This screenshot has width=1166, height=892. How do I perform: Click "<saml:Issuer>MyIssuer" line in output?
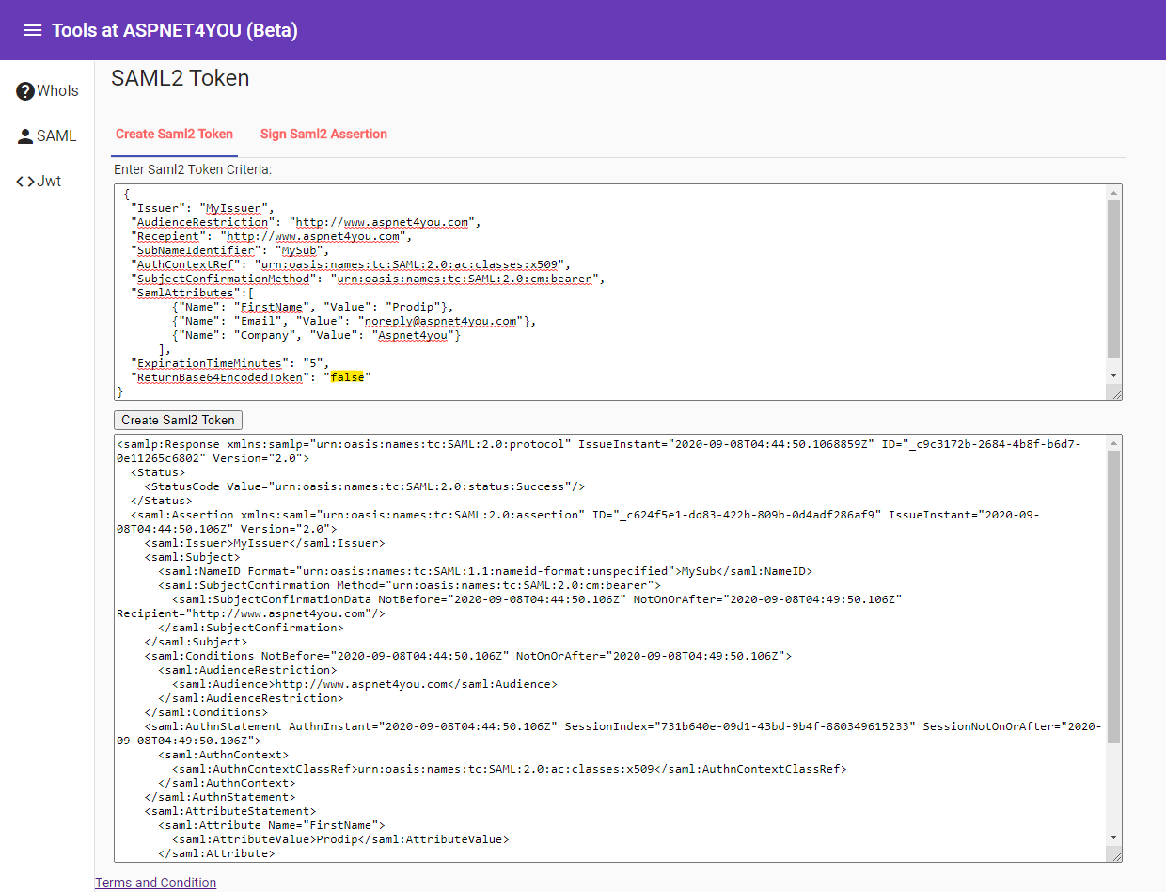pyautogui.click(x=264, y=543)
